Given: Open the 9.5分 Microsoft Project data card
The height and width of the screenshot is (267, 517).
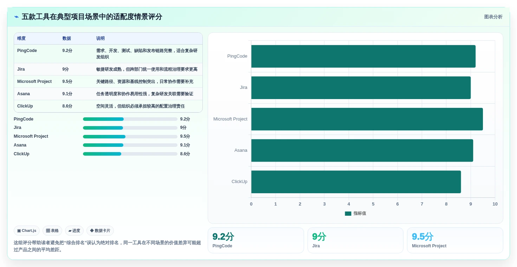Looking at the screenshot, I should click(455, 240).
